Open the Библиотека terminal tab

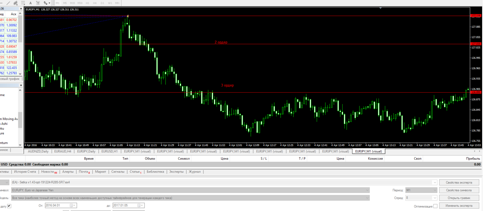click(x=155, y=172)
